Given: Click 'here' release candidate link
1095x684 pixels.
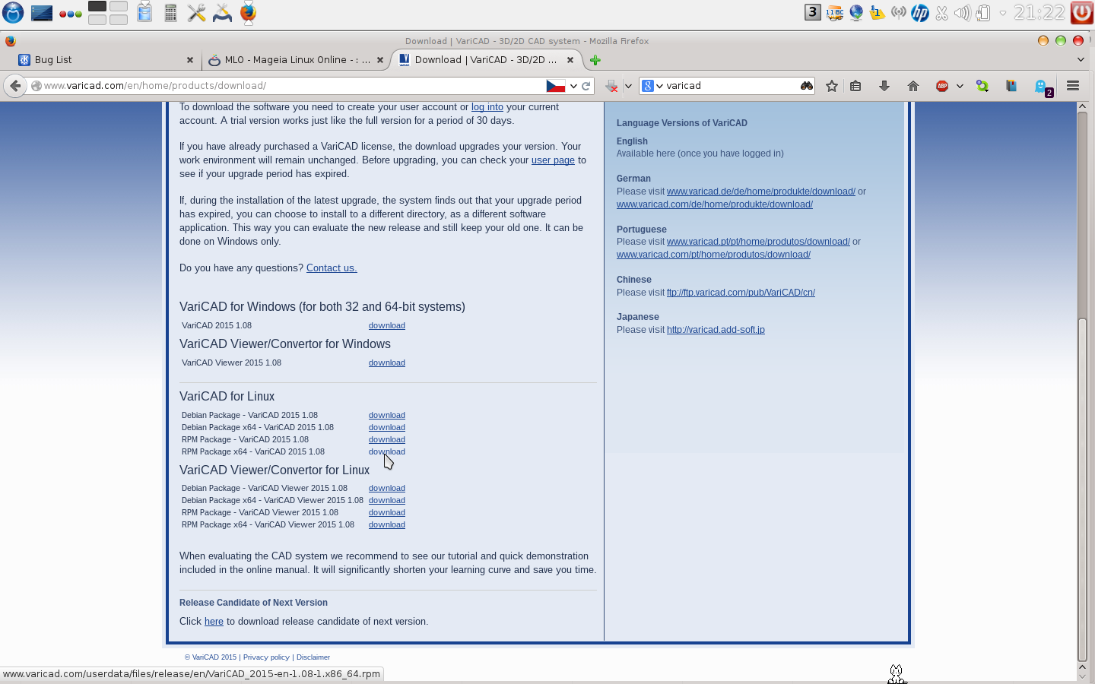Looking at the screenshot, I should click(214, 622).
